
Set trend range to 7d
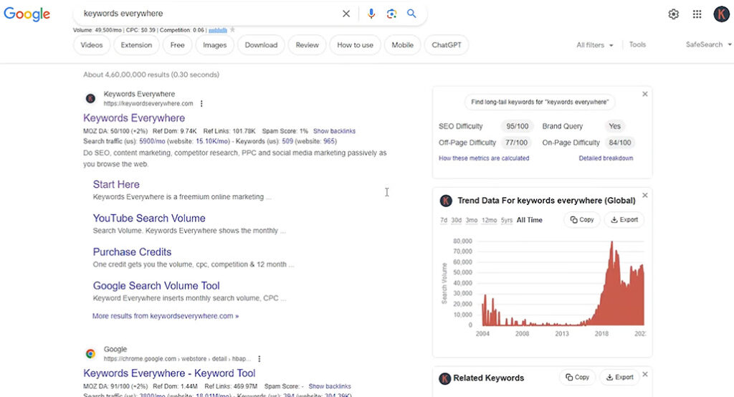tap(443, 220)
